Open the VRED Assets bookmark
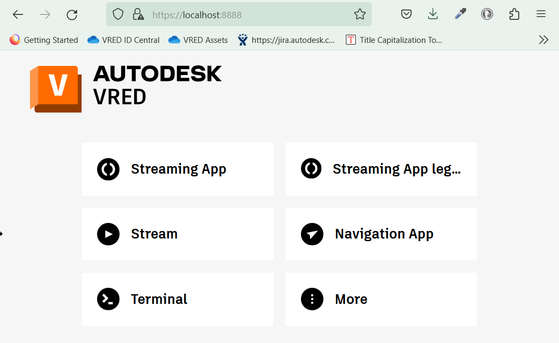This screenshot has height=343, width=559. point(198,40)
